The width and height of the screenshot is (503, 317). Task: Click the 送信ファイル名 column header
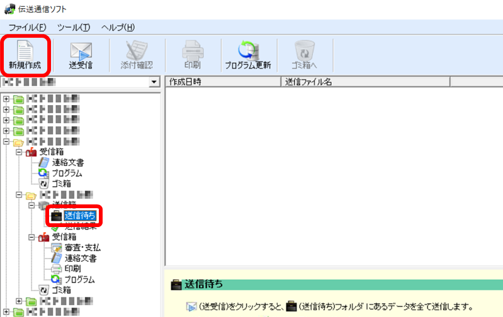pos(365,82)
